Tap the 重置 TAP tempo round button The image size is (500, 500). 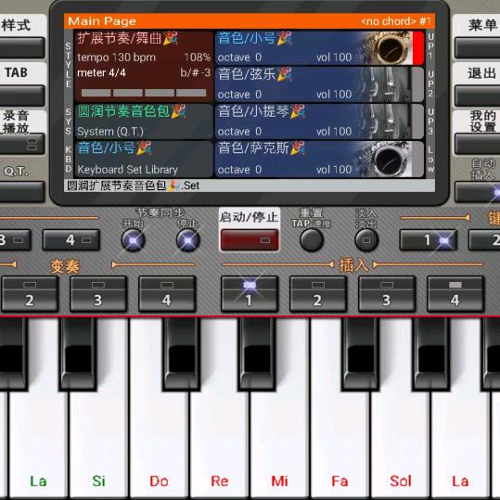(x=312, y=239)
